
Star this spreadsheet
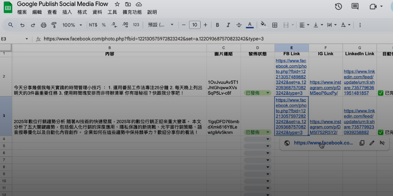click(x=117, y=4)
